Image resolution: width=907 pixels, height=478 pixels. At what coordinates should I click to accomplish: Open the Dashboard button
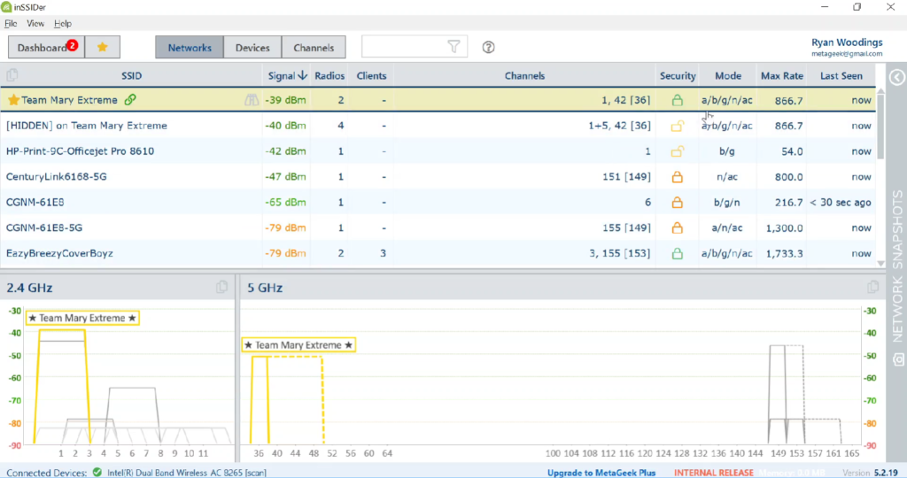coord(46,48)
